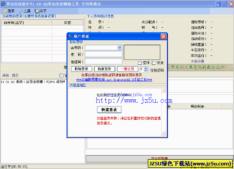Open the 本地设置 link
Screen dimensions: 234x169
[197, 61]
